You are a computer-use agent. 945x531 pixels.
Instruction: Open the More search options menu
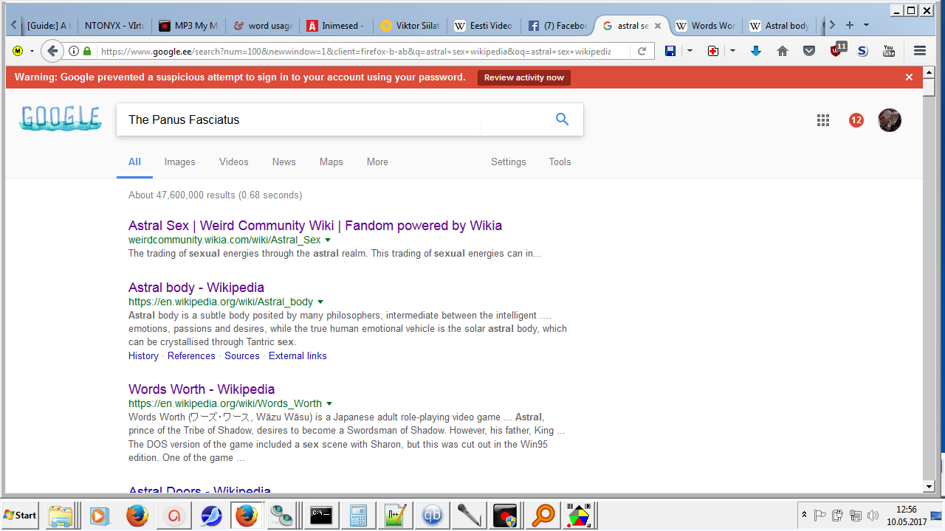click(377, 162)
